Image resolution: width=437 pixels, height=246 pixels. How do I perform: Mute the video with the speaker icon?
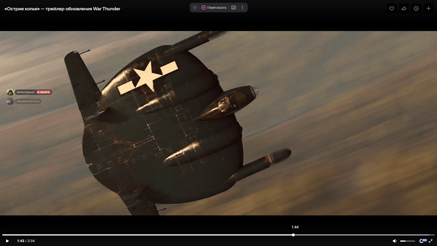(x=395, y=241)
